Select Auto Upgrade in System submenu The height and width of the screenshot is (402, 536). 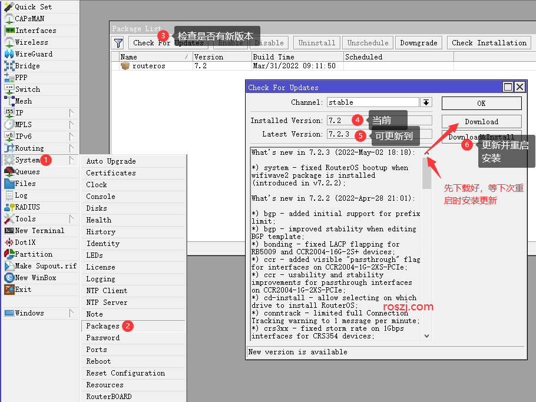tap(134, 161)
